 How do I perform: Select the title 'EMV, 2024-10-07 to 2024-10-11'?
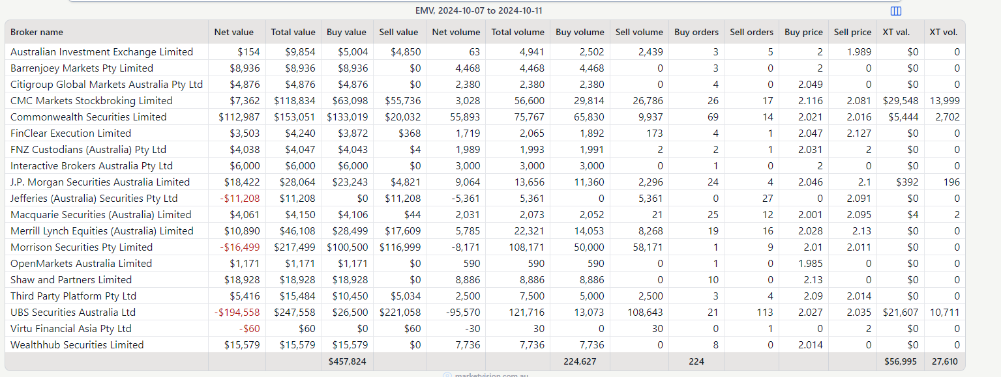(x=479, y=10)
